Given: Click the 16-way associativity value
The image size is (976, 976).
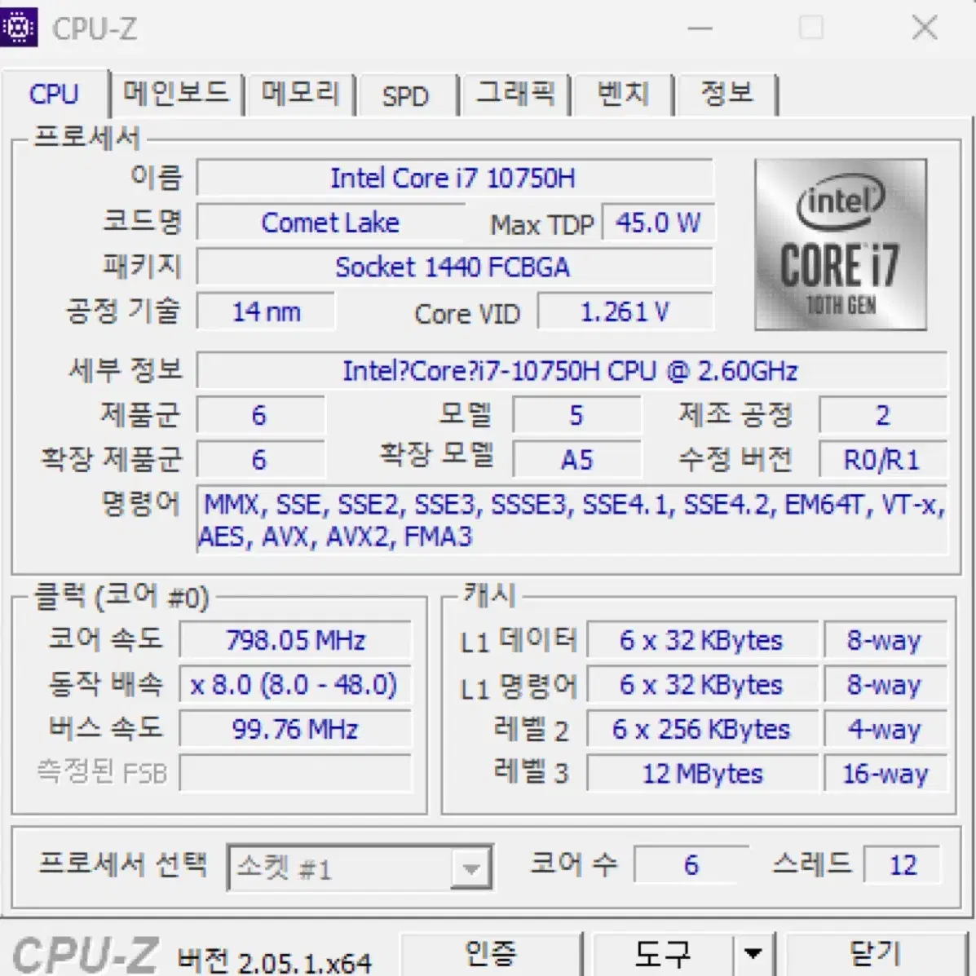Looking at the screenshot, I should (x=885, y=774).
